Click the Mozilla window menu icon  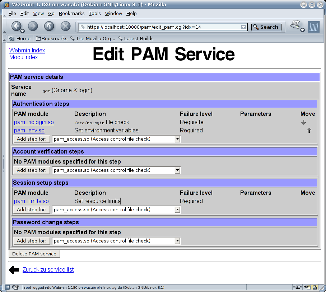[6, 4]
